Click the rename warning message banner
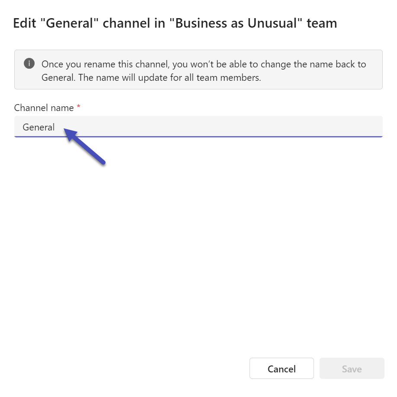 [199, 70]
